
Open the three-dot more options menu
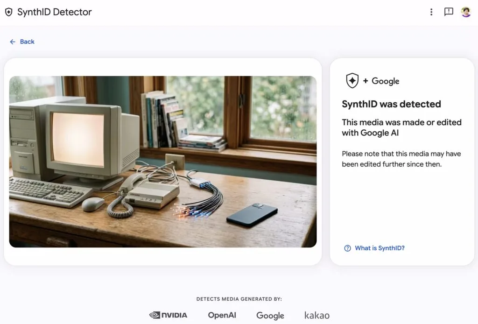[x=431, y=12]
